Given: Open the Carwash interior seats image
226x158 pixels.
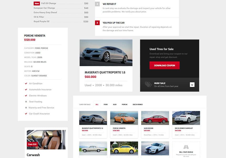Looking at the screenshot, I should 46,140.
